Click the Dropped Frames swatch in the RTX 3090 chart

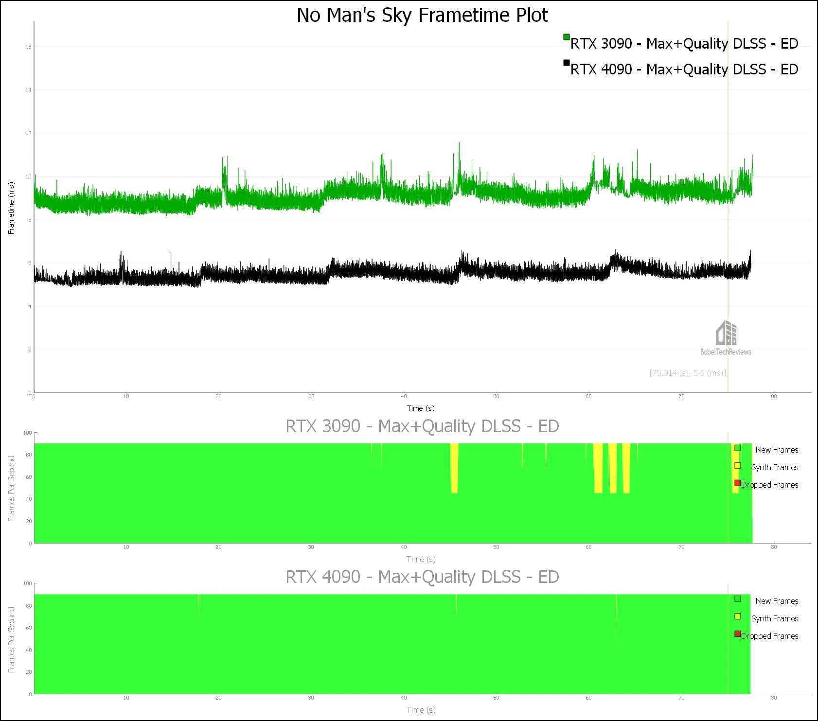click(738, 483)
